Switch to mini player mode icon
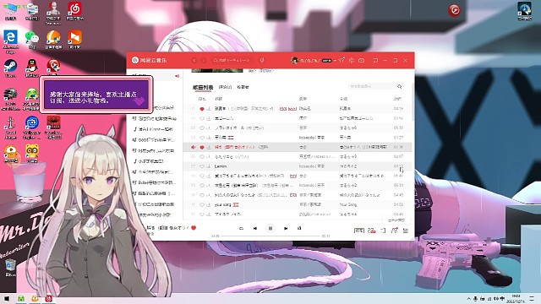The height and width of the screenshot is (304, 541). 375,60
